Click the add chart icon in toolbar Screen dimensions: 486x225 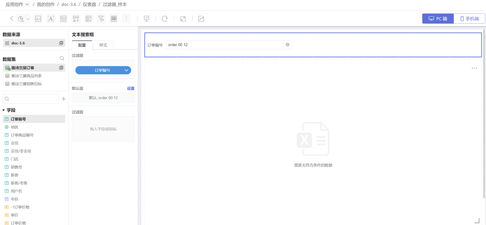[x=21, y=19]
